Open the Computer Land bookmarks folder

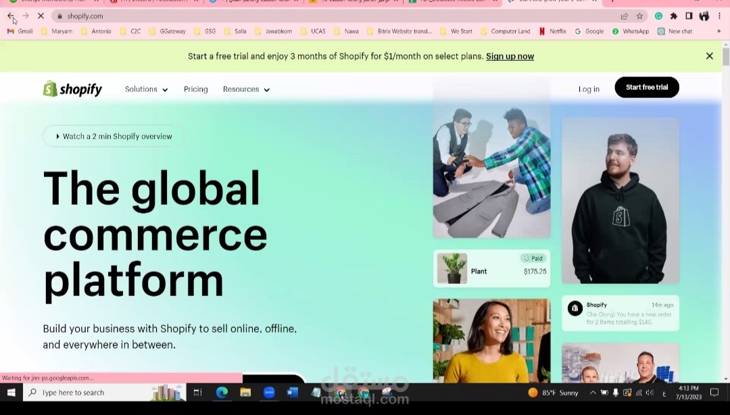click(x=506, y=31)
